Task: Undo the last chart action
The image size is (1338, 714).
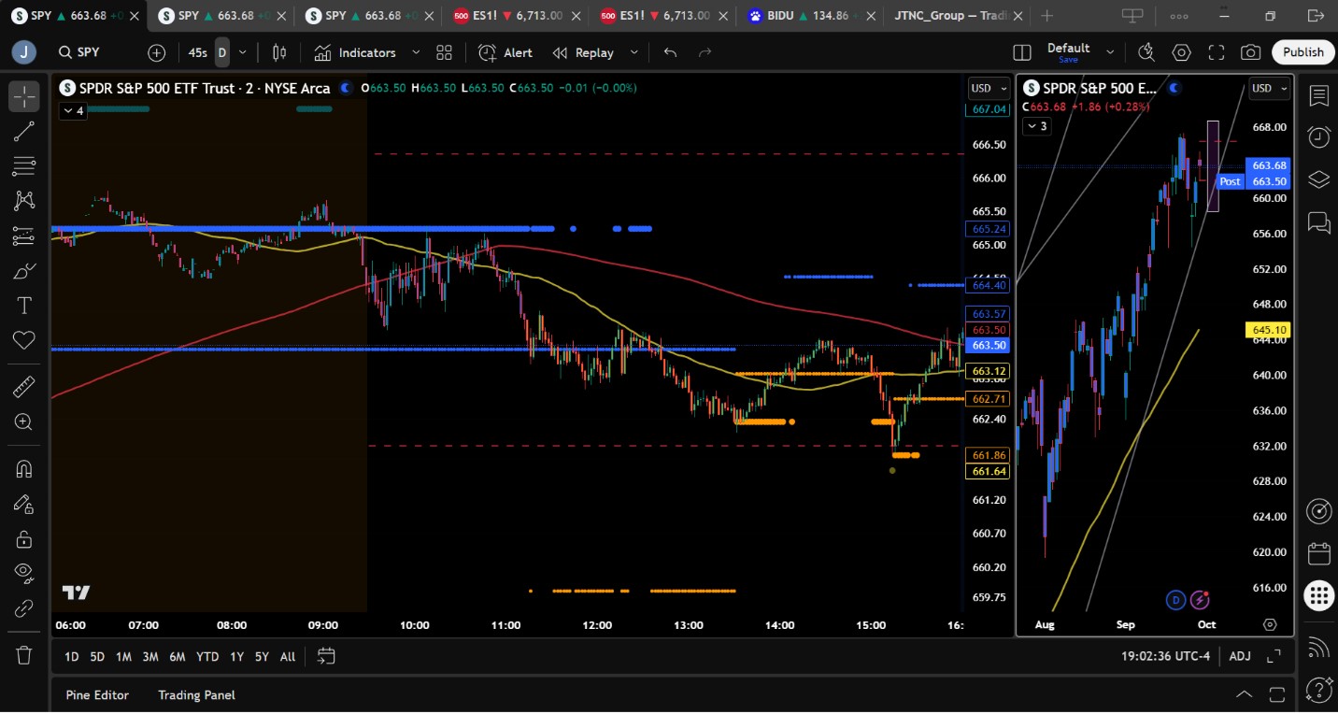Action: click(670, 52)
